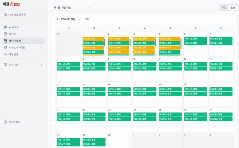Image resolution: width=239 pixels, height=148 pixels.
Task: Open 자동 포스팅 등록 document icon
Action: tap(5, 15)
